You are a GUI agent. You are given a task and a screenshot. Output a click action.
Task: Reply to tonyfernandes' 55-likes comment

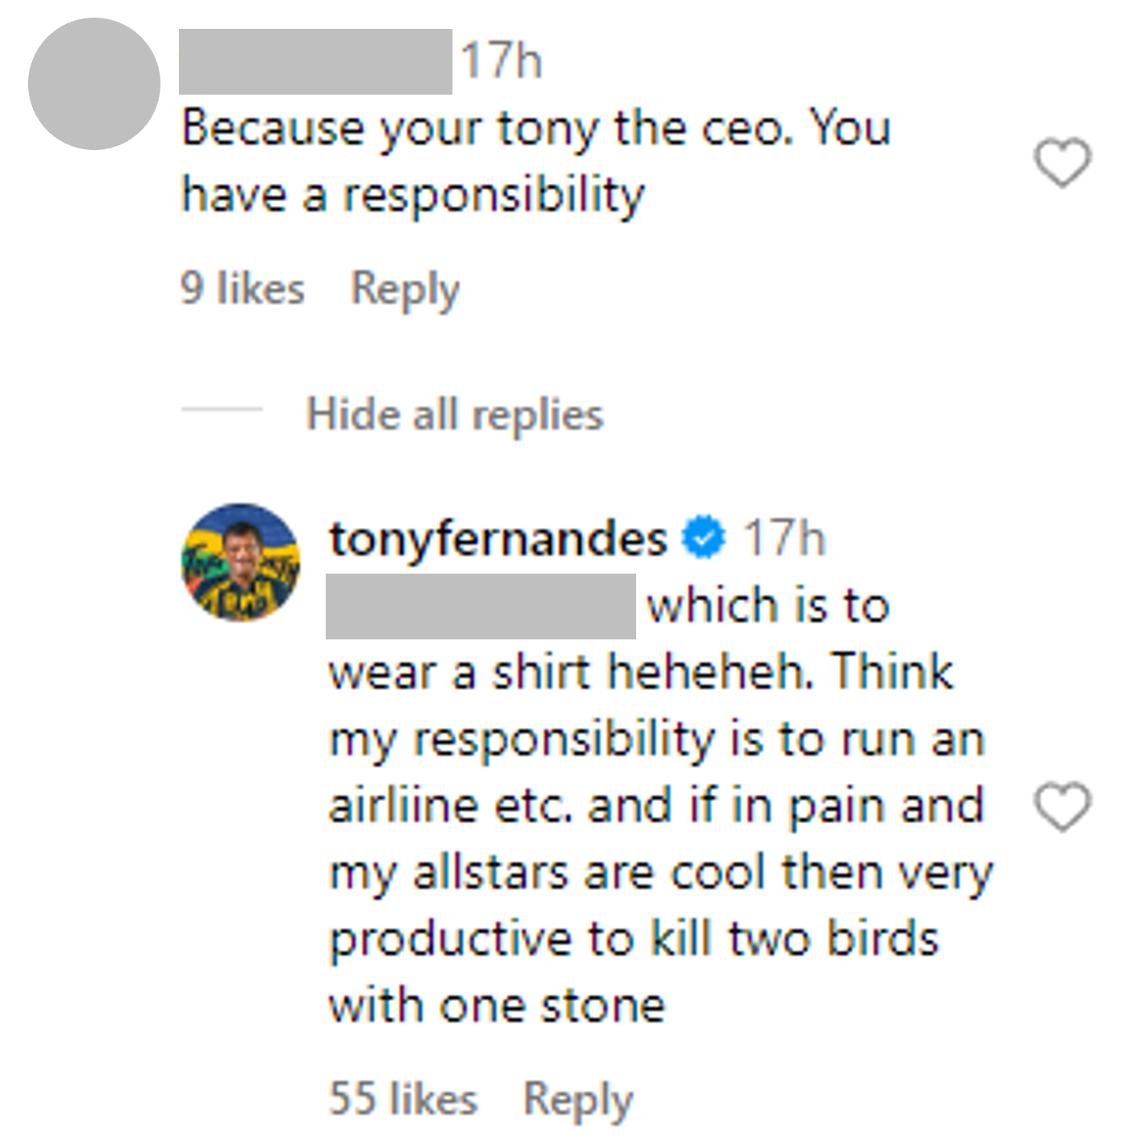tap(578, 1099)
